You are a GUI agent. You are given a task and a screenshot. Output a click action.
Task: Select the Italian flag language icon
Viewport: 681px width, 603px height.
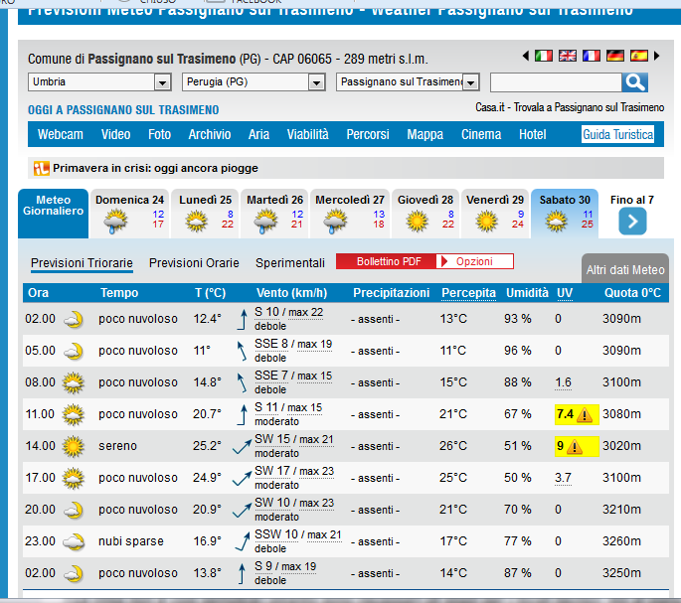[x=544, y=56]
